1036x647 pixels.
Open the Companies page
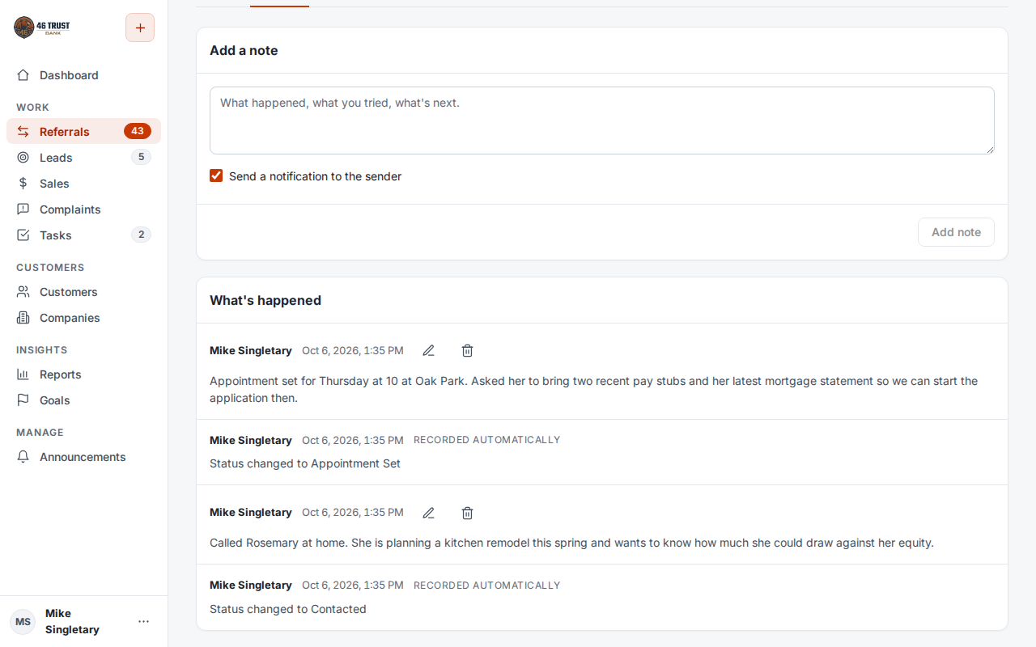coord(83,318)
